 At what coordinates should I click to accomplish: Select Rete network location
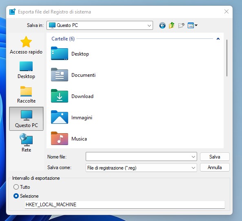click(26, 143)
